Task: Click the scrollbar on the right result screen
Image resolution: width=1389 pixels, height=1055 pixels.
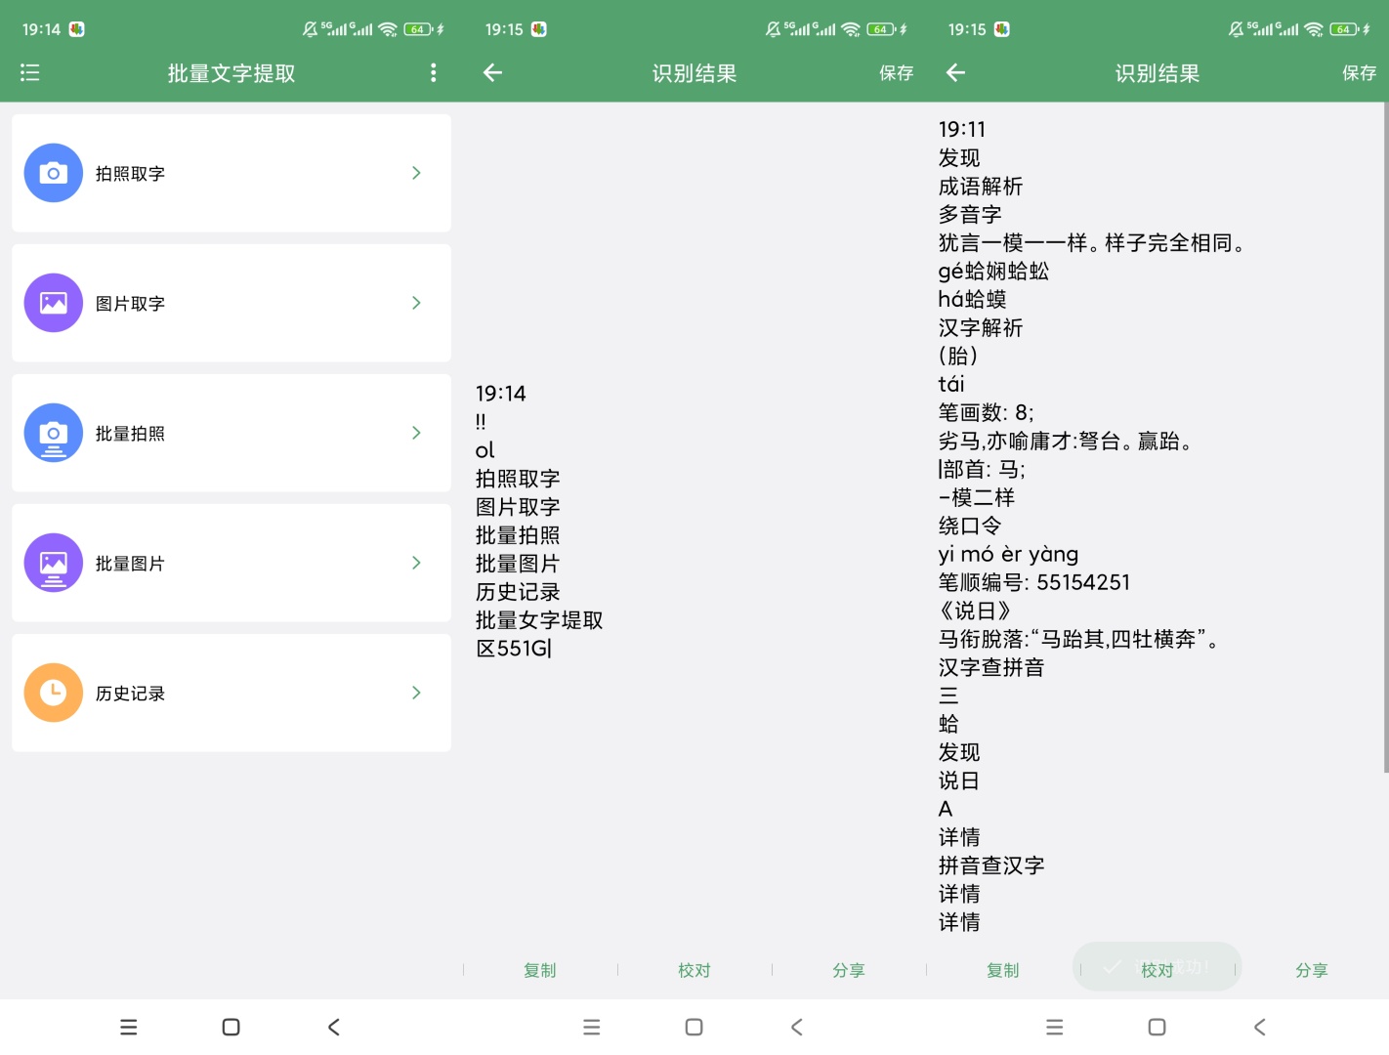Action: (1385, 438)
